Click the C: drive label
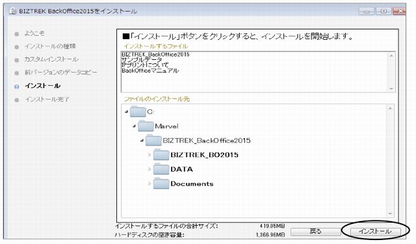This screenshot has width=416, height=244. point(151,112)
